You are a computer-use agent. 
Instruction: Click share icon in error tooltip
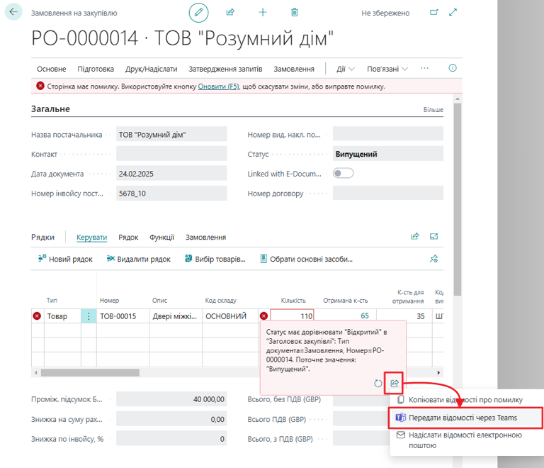[395, 384]
